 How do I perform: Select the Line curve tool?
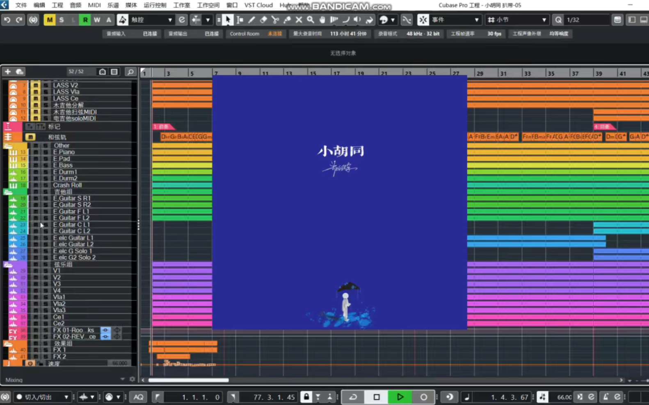click(x=346, y=20)
